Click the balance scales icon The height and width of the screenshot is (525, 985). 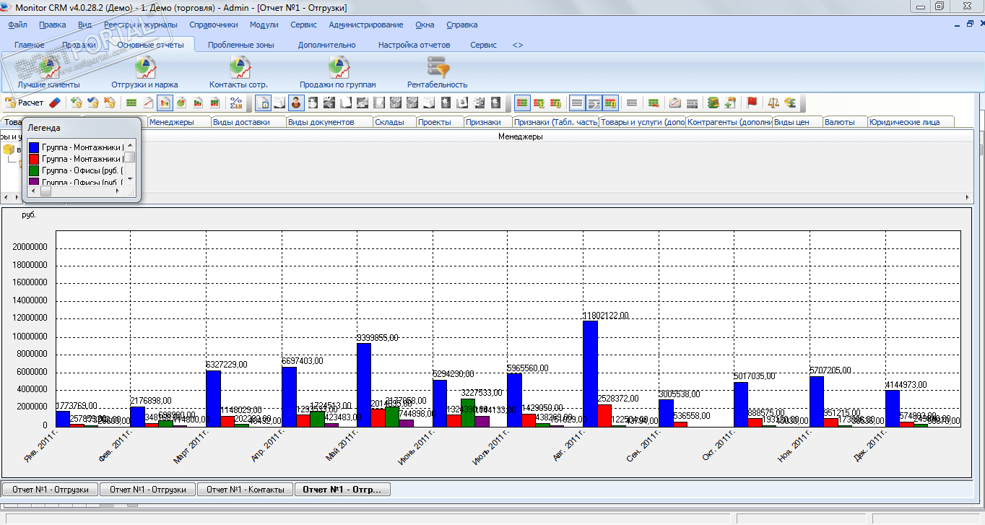tap(773, 103)
